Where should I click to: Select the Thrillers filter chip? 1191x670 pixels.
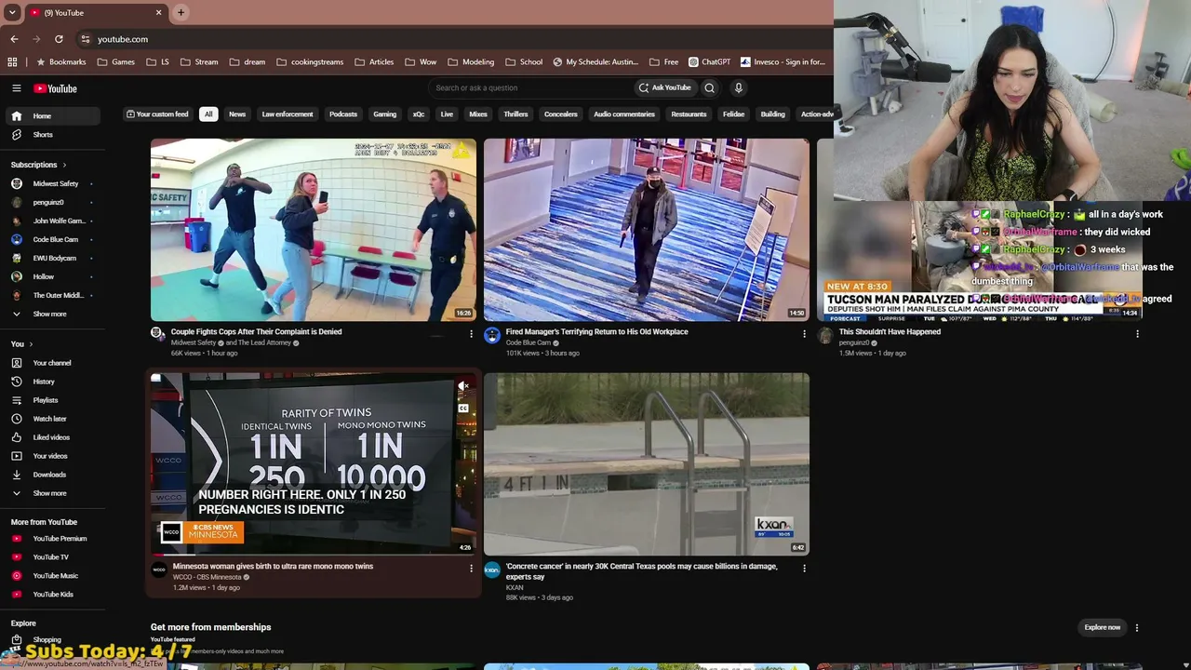point(515,114)
